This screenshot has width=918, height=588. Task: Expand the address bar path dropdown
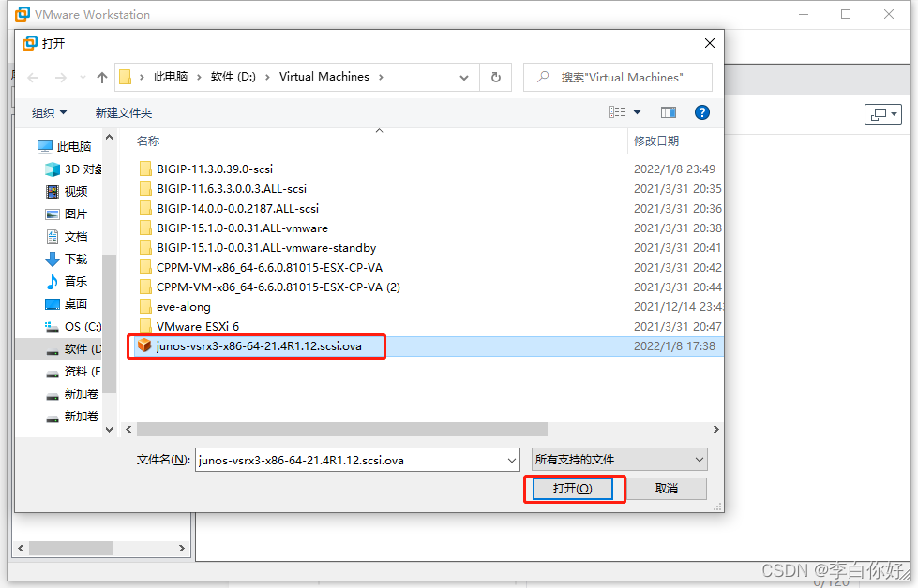pos(464,77)
